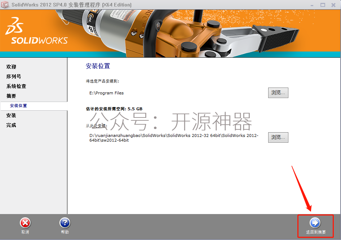This screenshot has width=341, height=240.
Task: Click the 估计的安装所需空间: 5.5 GB text
Action: (114, 109)
